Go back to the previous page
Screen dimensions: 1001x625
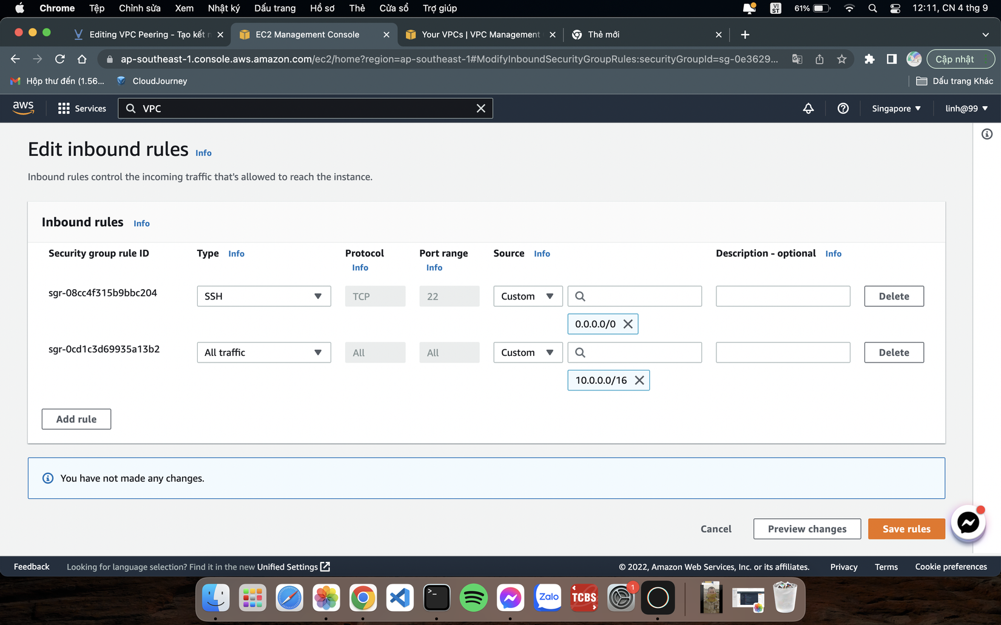tap(15, 59)
